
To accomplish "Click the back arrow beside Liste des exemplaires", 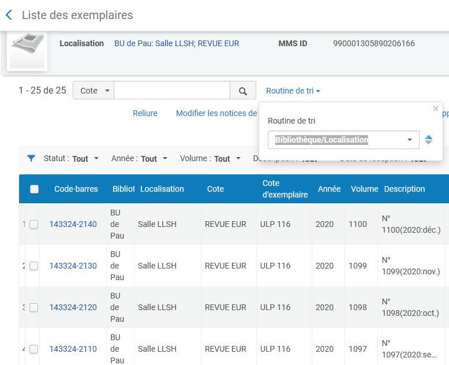I will click(x=9, y=16).
